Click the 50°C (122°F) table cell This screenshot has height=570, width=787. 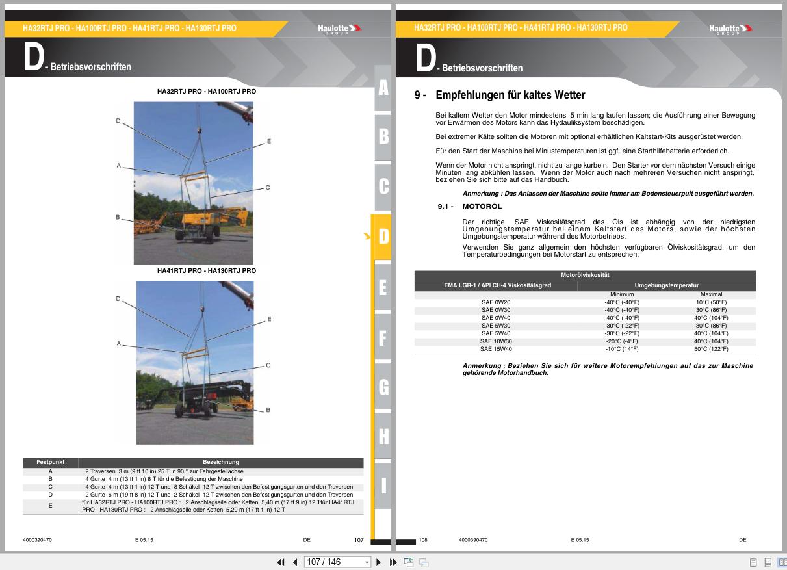[711, 349]
